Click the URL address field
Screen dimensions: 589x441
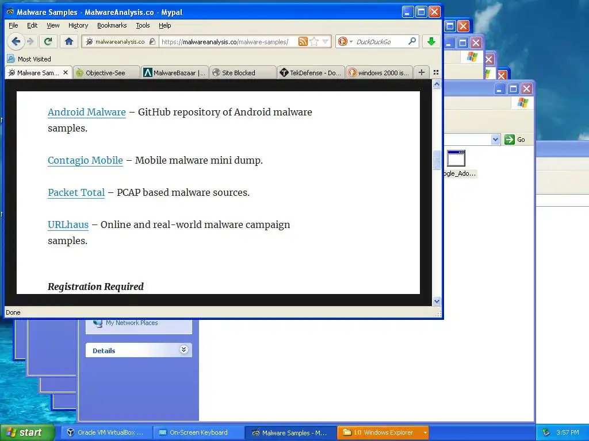tap(228, 41)
